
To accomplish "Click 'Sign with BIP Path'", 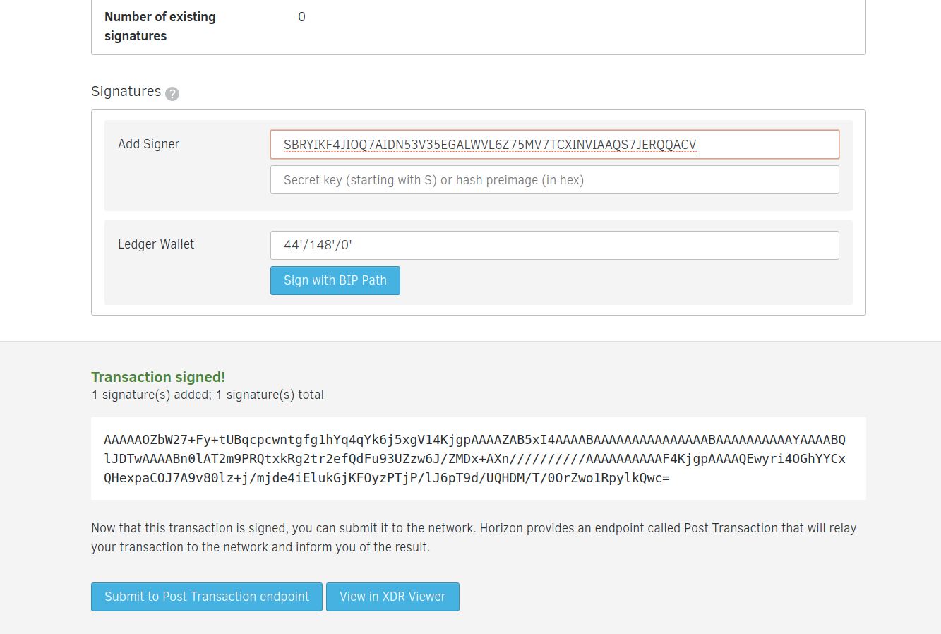I will (335, 280).
